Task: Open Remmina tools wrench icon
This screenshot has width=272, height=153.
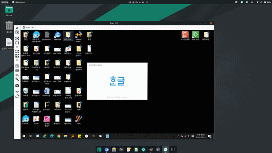Action: point(17,79)
